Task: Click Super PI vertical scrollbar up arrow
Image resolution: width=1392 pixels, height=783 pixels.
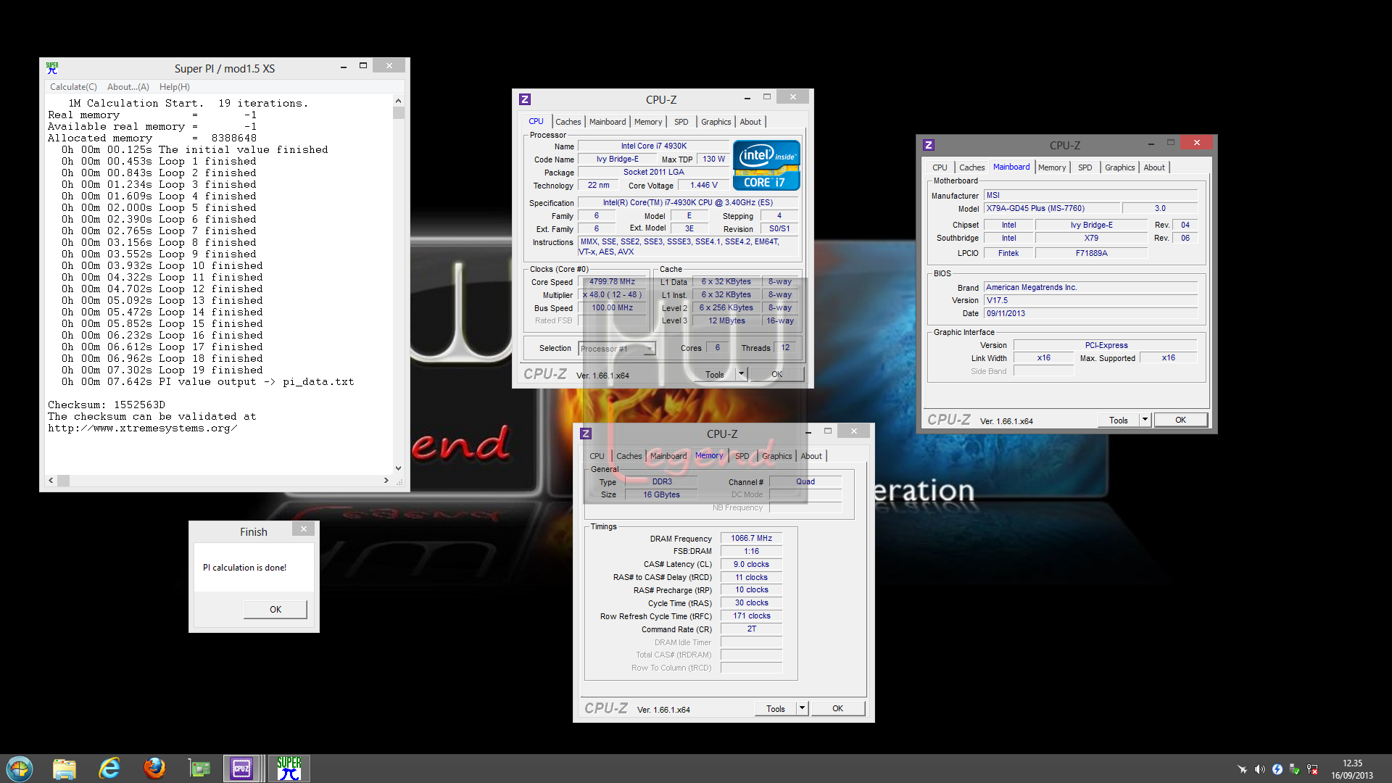Action: (398, 101)
